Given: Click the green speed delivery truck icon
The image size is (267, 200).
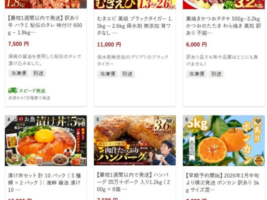Looking at the screenshot, I should tap(13, 90).
